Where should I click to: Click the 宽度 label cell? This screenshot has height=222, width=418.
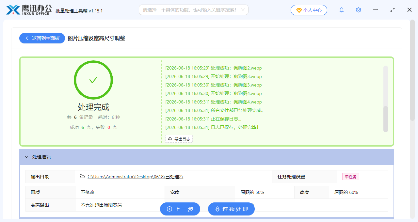pos(200,192)
